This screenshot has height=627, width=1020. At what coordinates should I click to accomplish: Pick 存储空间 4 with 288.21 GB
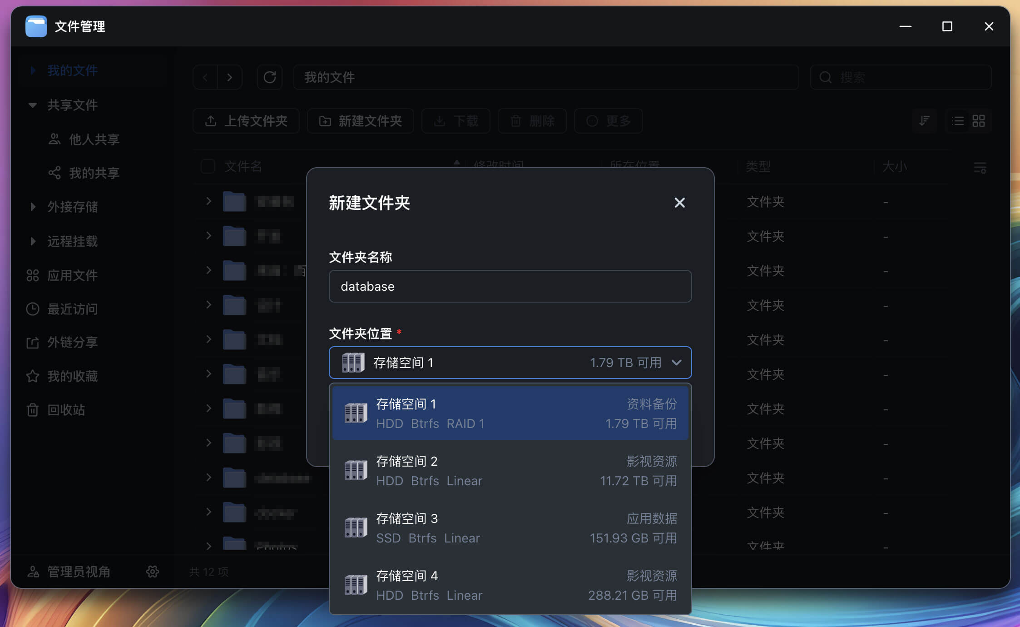pyautogui.click(x=510, y=585)
